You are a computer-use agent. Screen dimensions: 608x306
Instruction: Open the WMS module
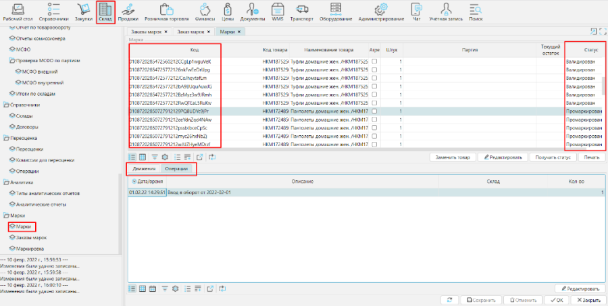[278, 12]
